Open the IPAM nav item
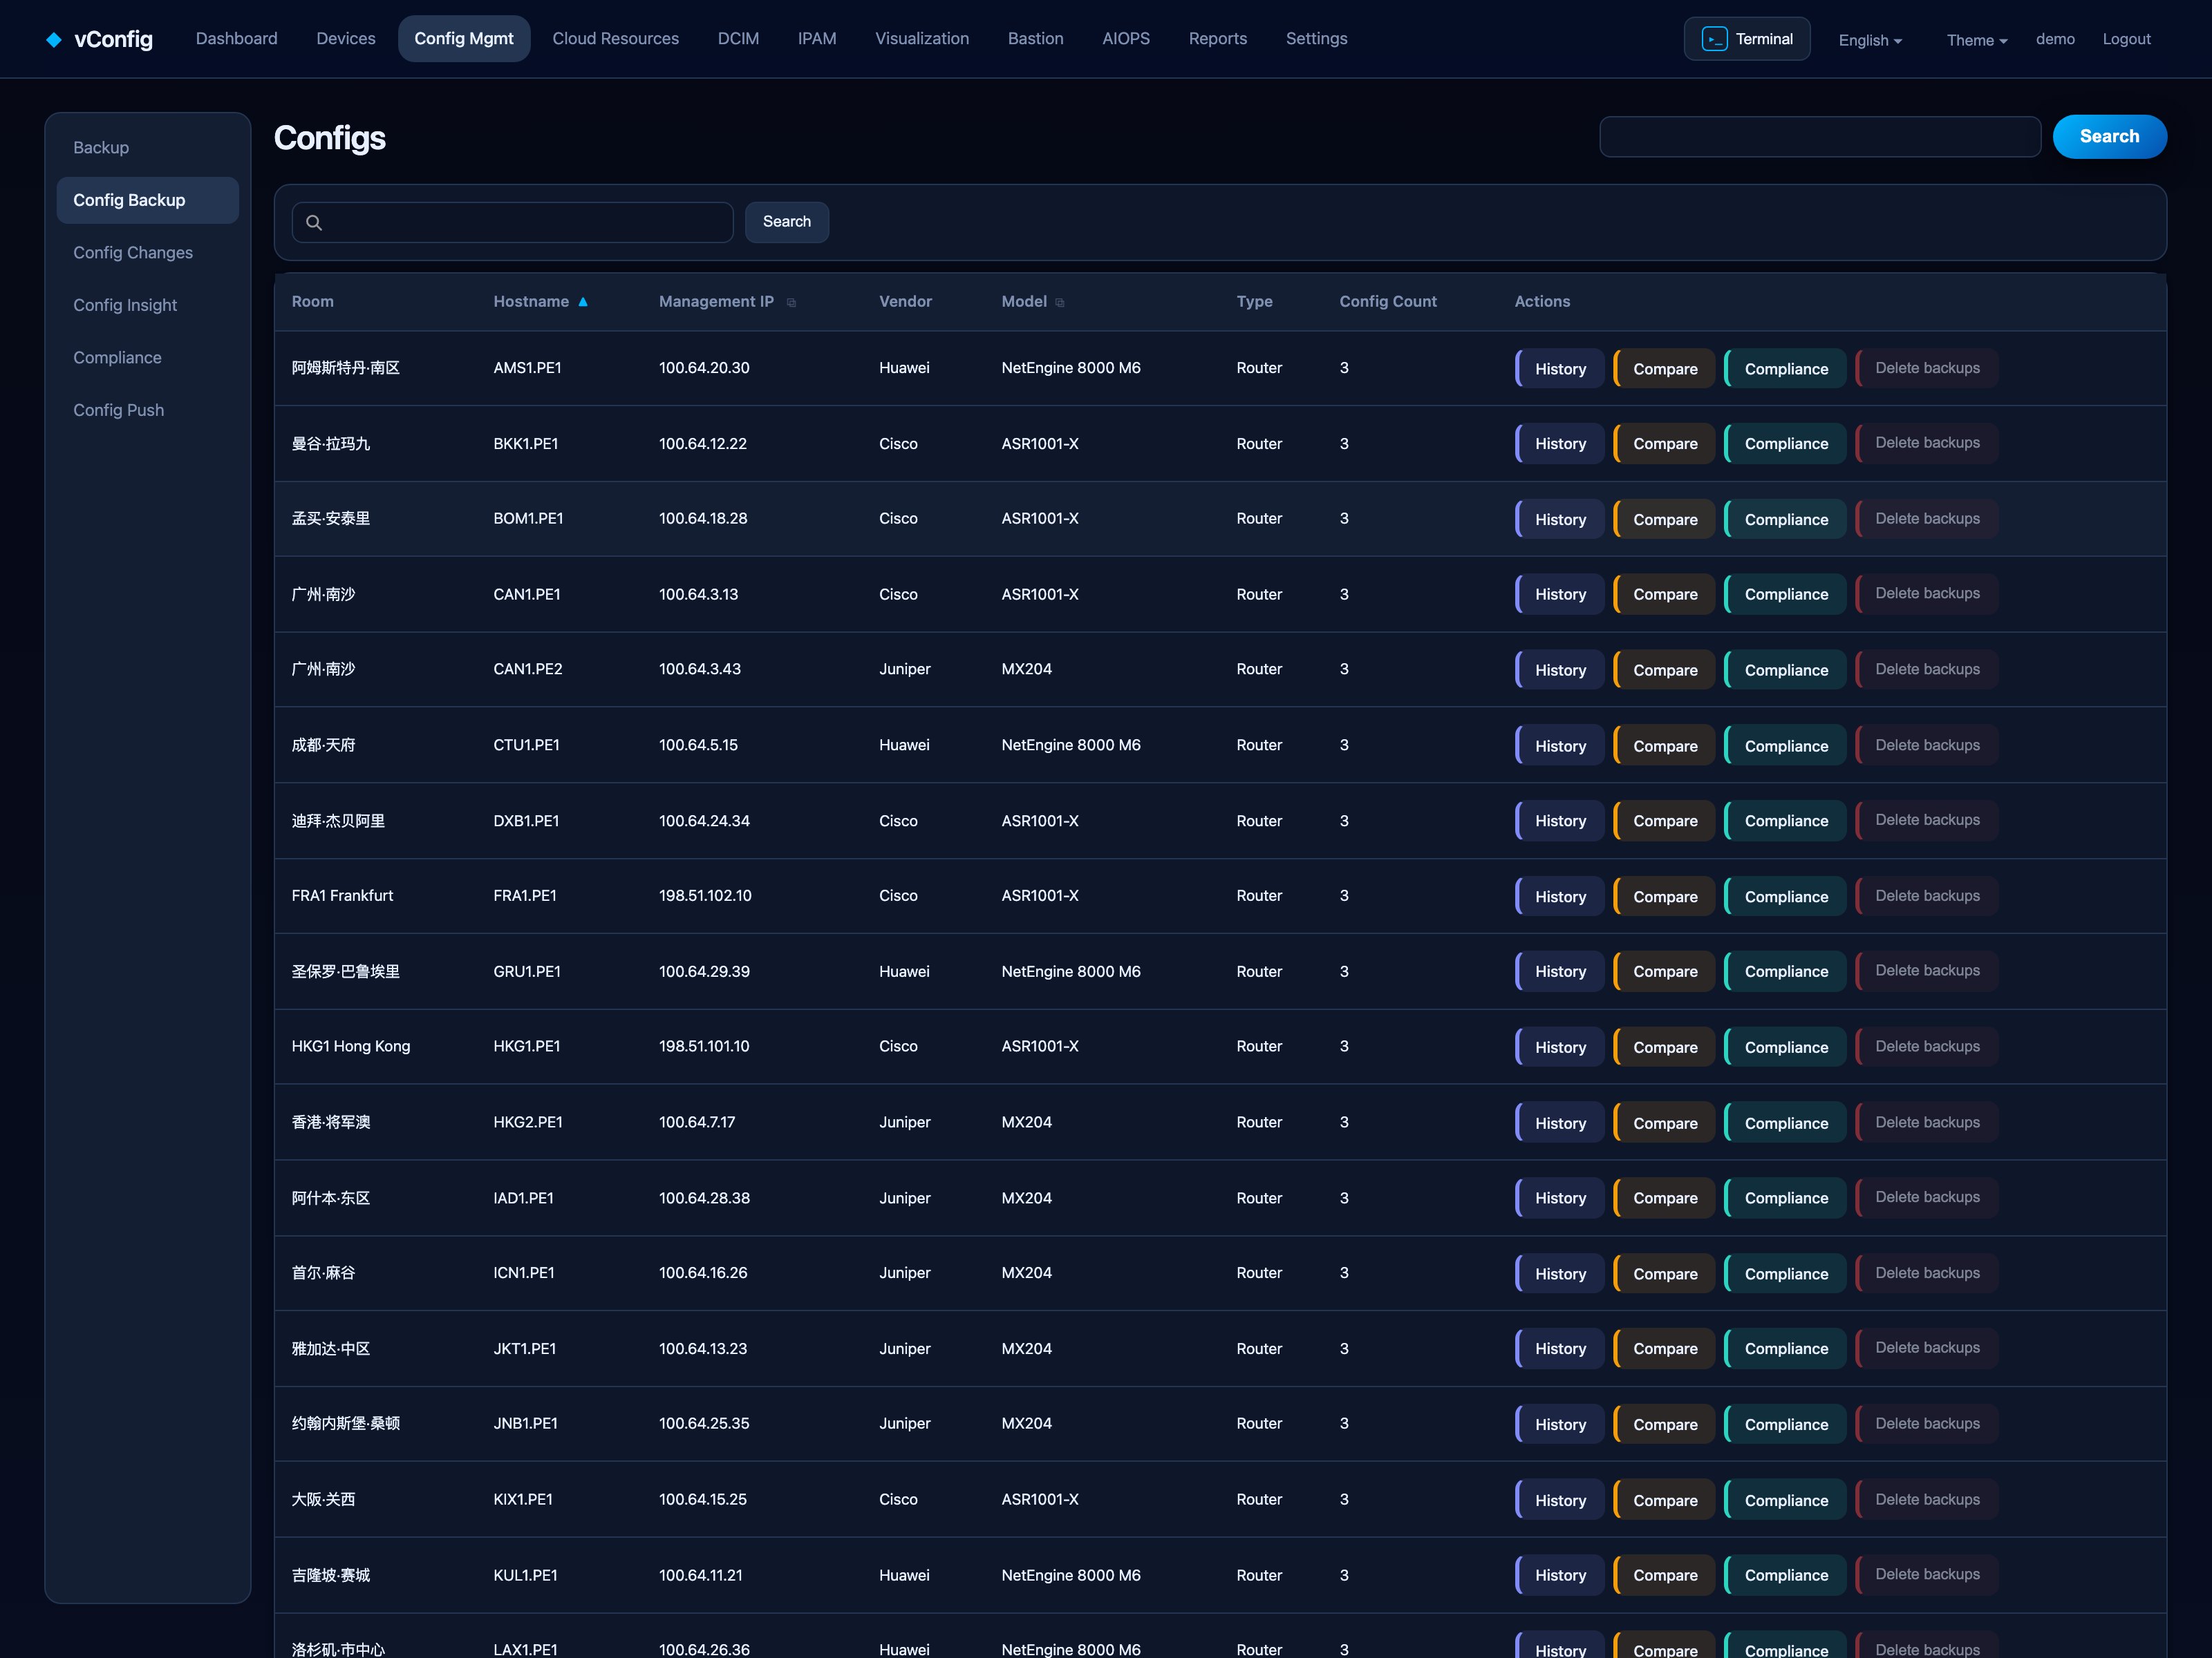The width and height of the screenshot is (2212, 1658). click(817, 38)
